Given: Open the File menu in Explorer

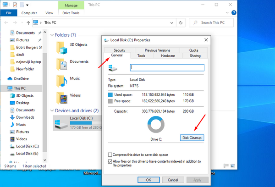Looking at the screenshot, I should point(9,13).
